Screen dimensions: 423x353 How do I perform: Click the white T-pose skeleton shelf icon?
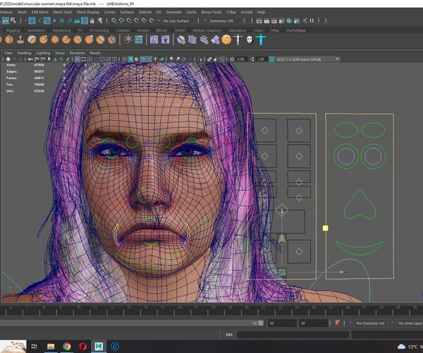click(238, 40)
